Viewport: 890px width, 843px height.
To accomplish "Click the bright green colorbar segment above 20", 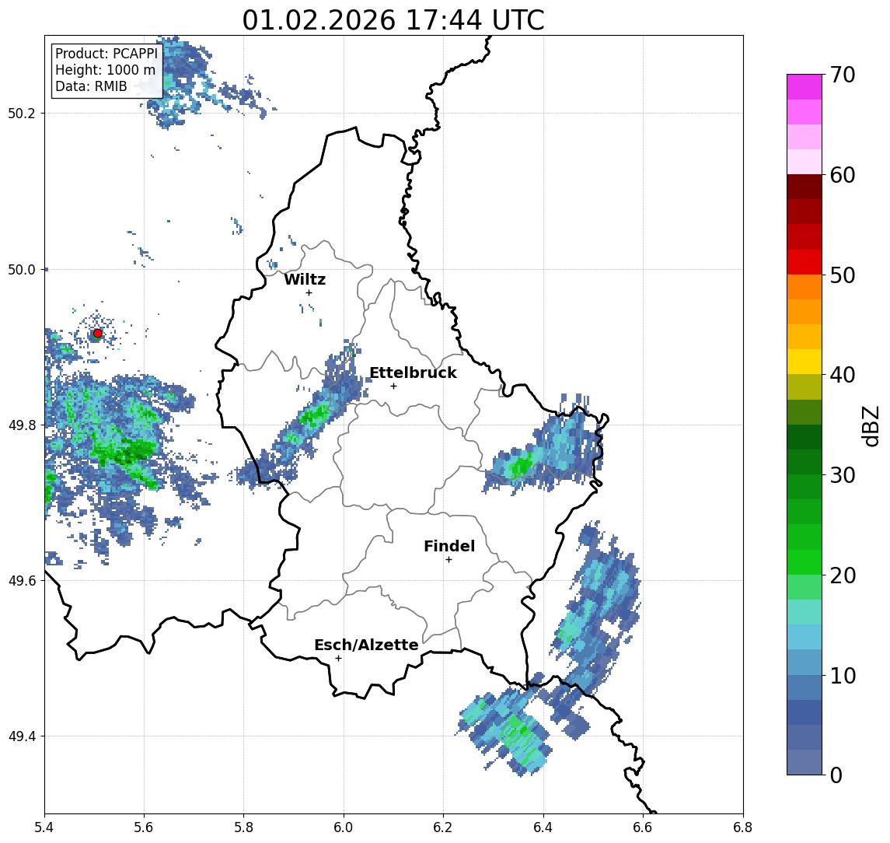I will 804,561.
